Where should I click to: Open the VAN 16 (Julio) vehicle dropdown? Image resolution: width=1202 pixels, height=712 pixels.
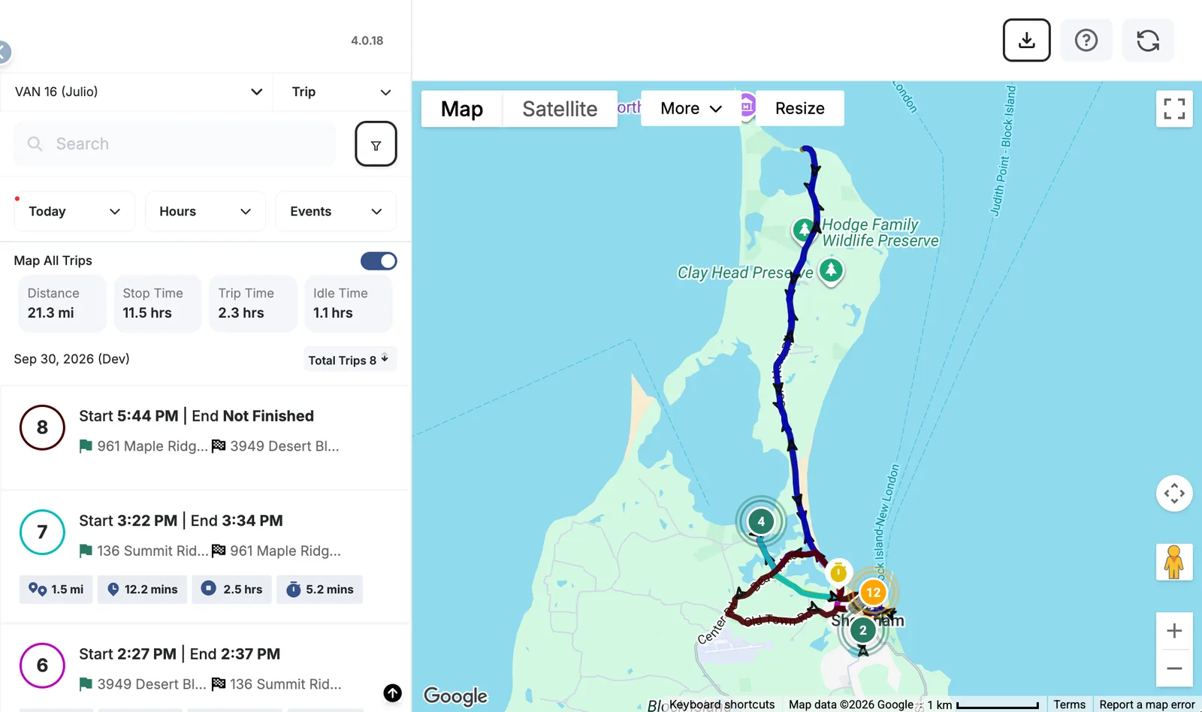point(137,92)
